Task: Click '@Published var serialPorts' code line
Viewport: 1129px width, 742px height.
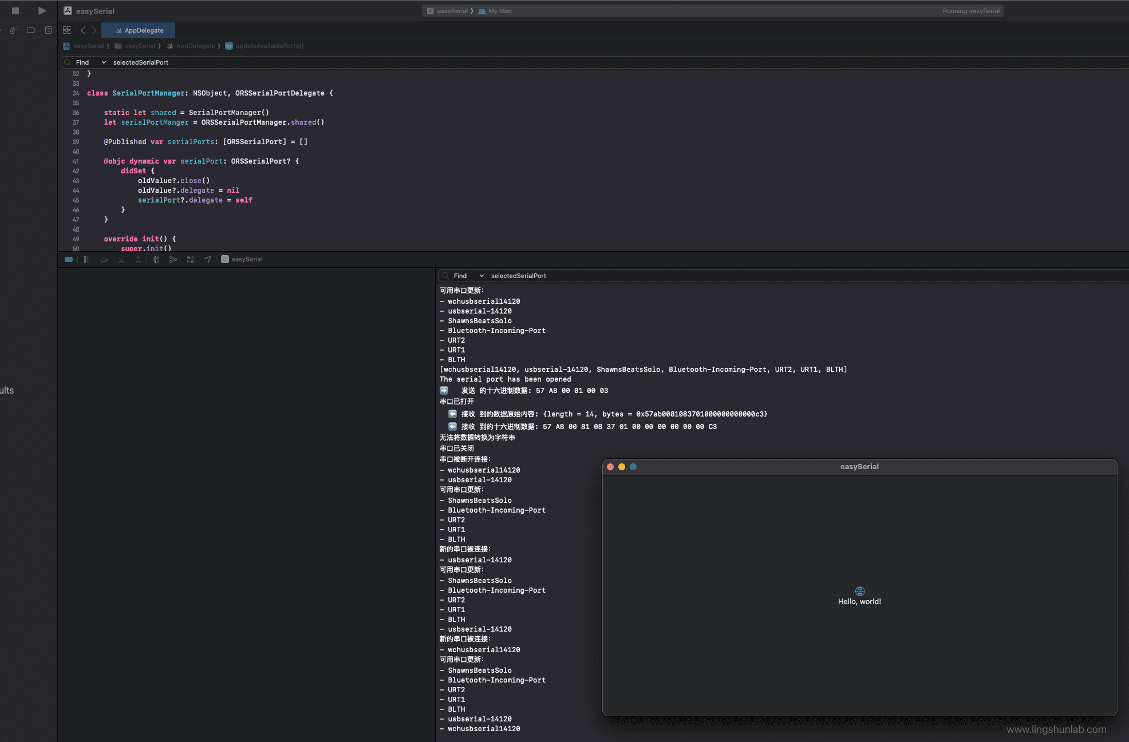Action: click(206, 142)
